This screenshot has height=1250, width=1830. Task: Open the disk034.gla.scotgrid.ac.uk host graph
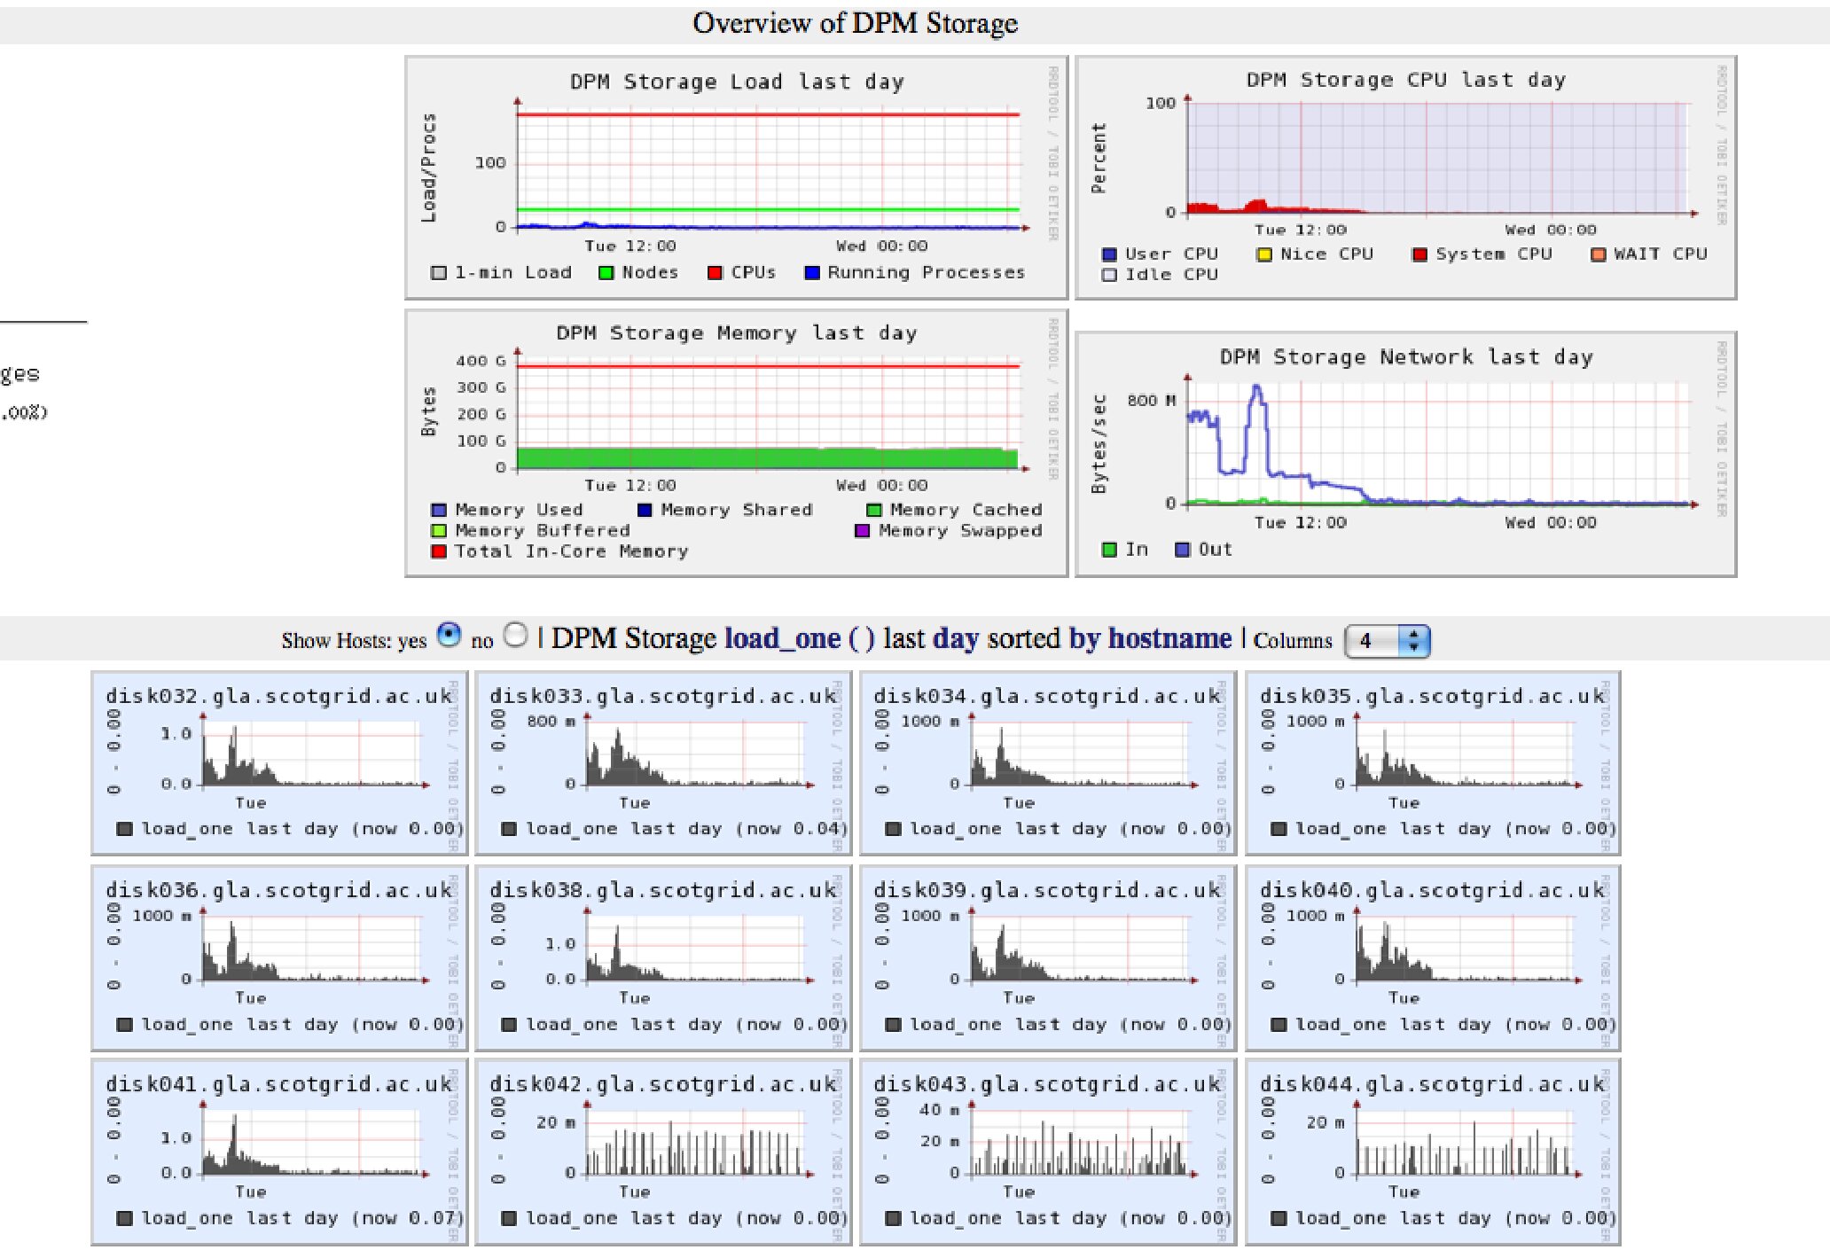[1047, 763]
